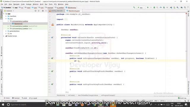Click Attach debugger to Android process icon
Screen dimensions: 190x107
coord(164,7)
